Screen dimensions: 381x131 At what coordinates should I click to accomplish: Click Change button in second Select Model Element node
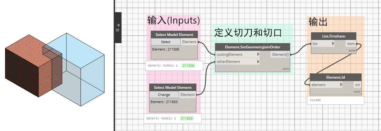[164, 95]
